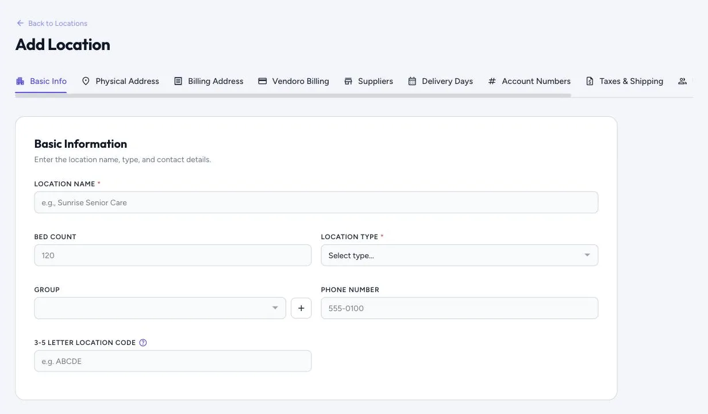708x414 pixels.
Task: Click the LOCATION NAME label
Action: click(65, 184)
